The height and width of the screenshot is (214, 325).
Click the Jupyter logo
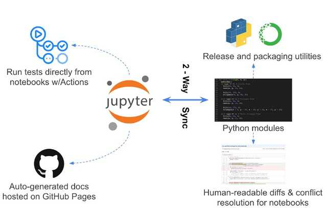tap(130, 103)
